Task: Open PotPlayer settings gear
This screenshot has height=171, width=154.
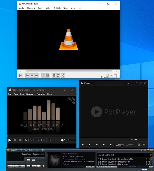Action: [144, 145]
